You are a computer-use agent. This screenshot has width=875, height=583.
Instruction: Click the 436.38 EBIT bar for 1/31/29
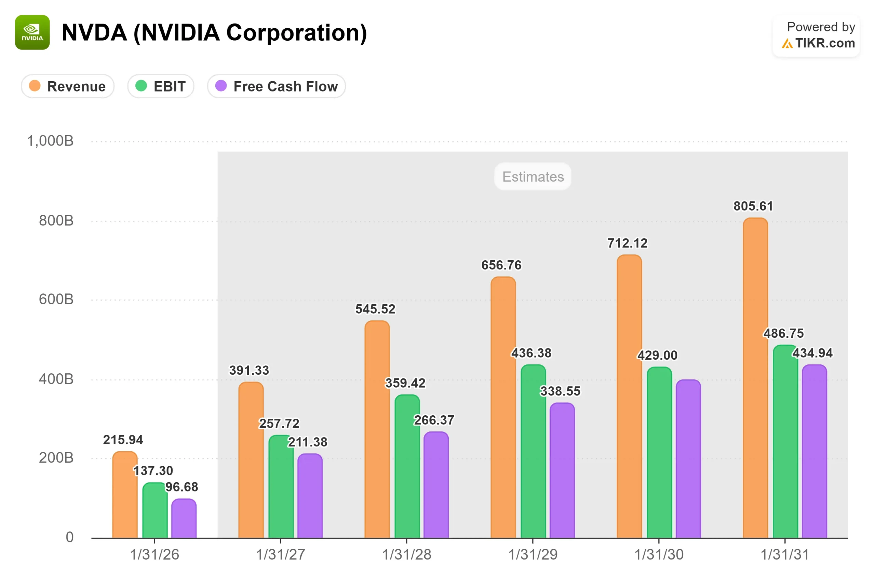[533, 452]
